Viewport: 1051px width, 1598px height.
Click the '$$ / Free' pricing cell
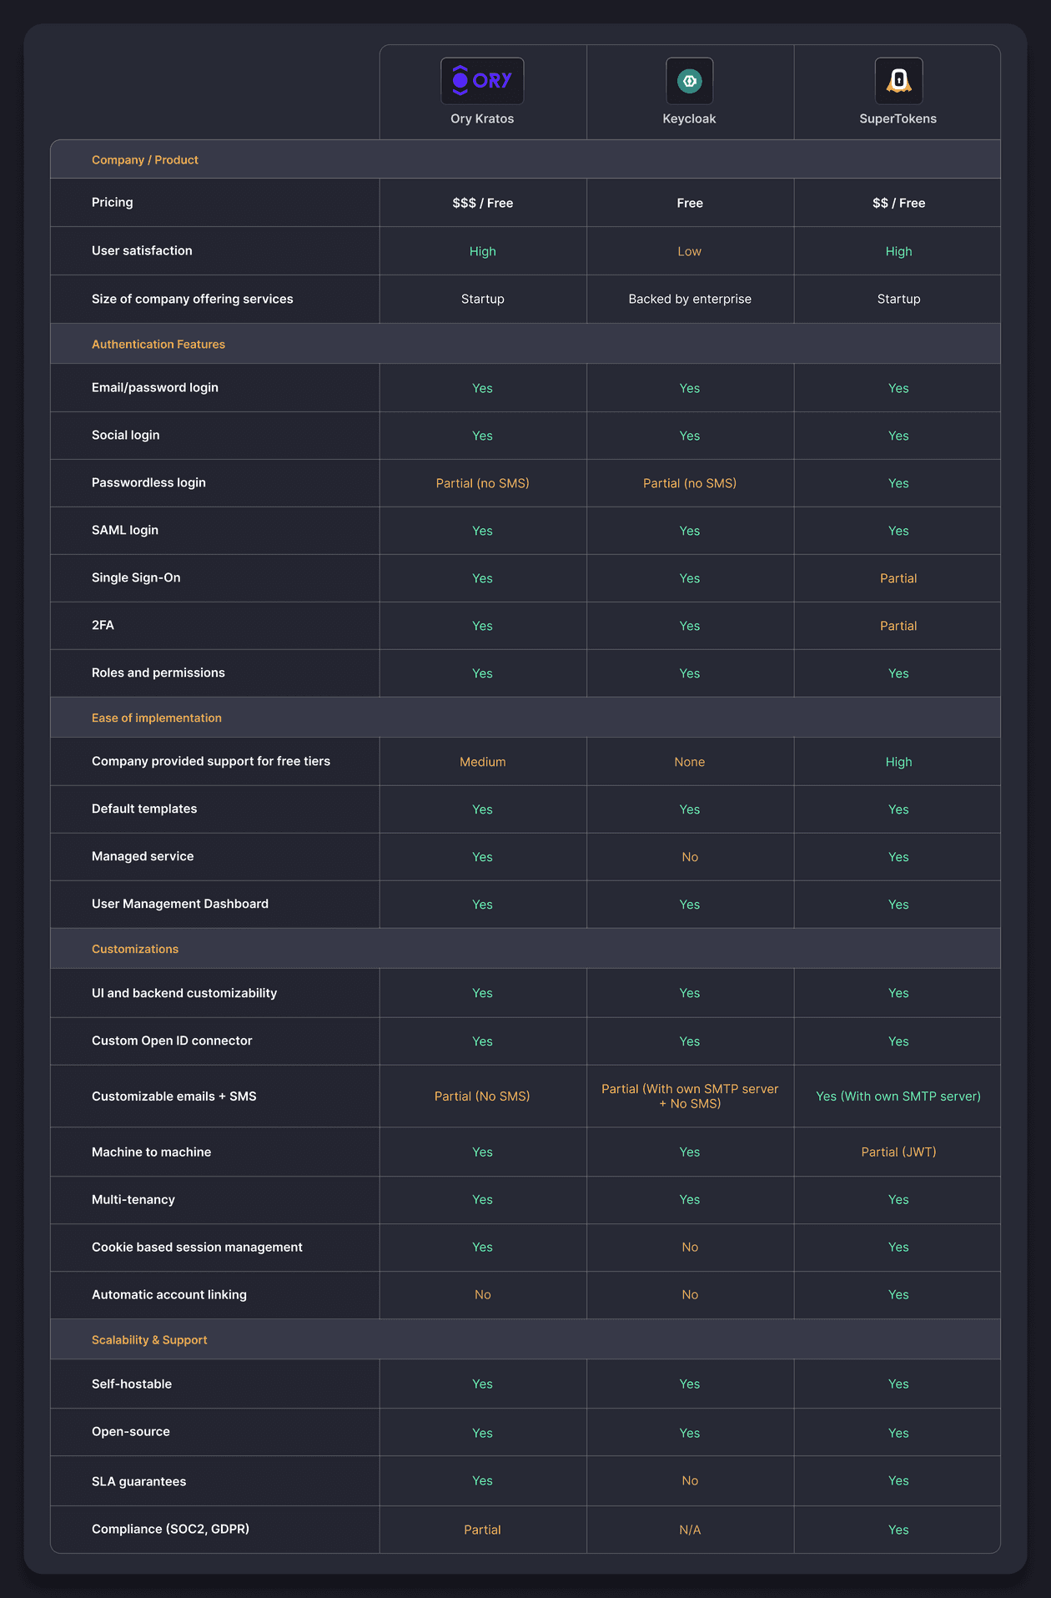[898, 203]
